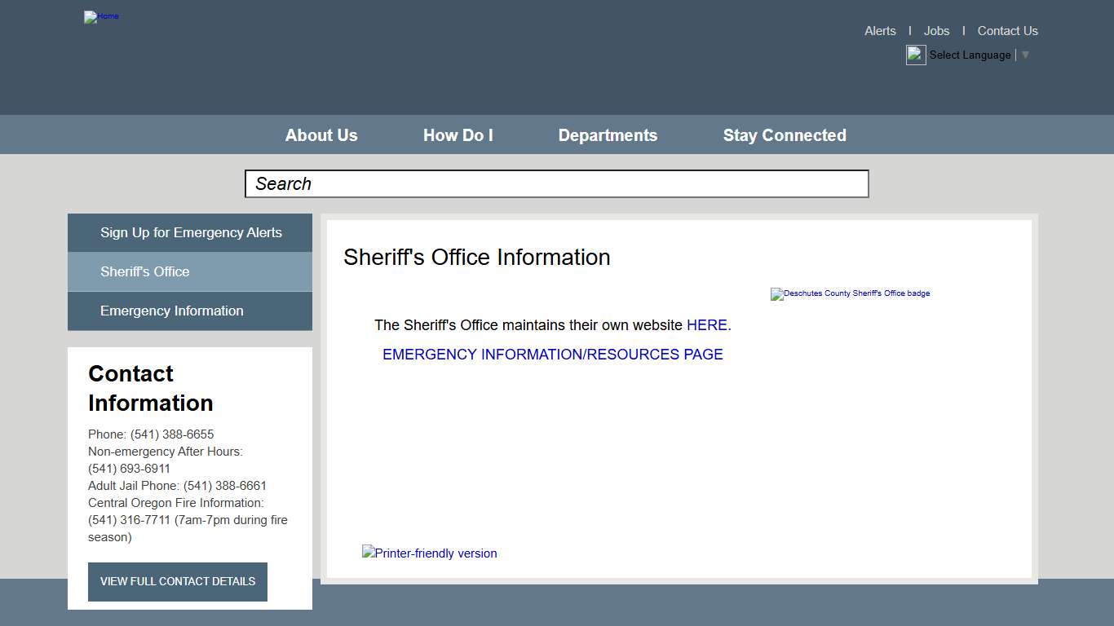Click inside the Search input field

coord(556,183)
